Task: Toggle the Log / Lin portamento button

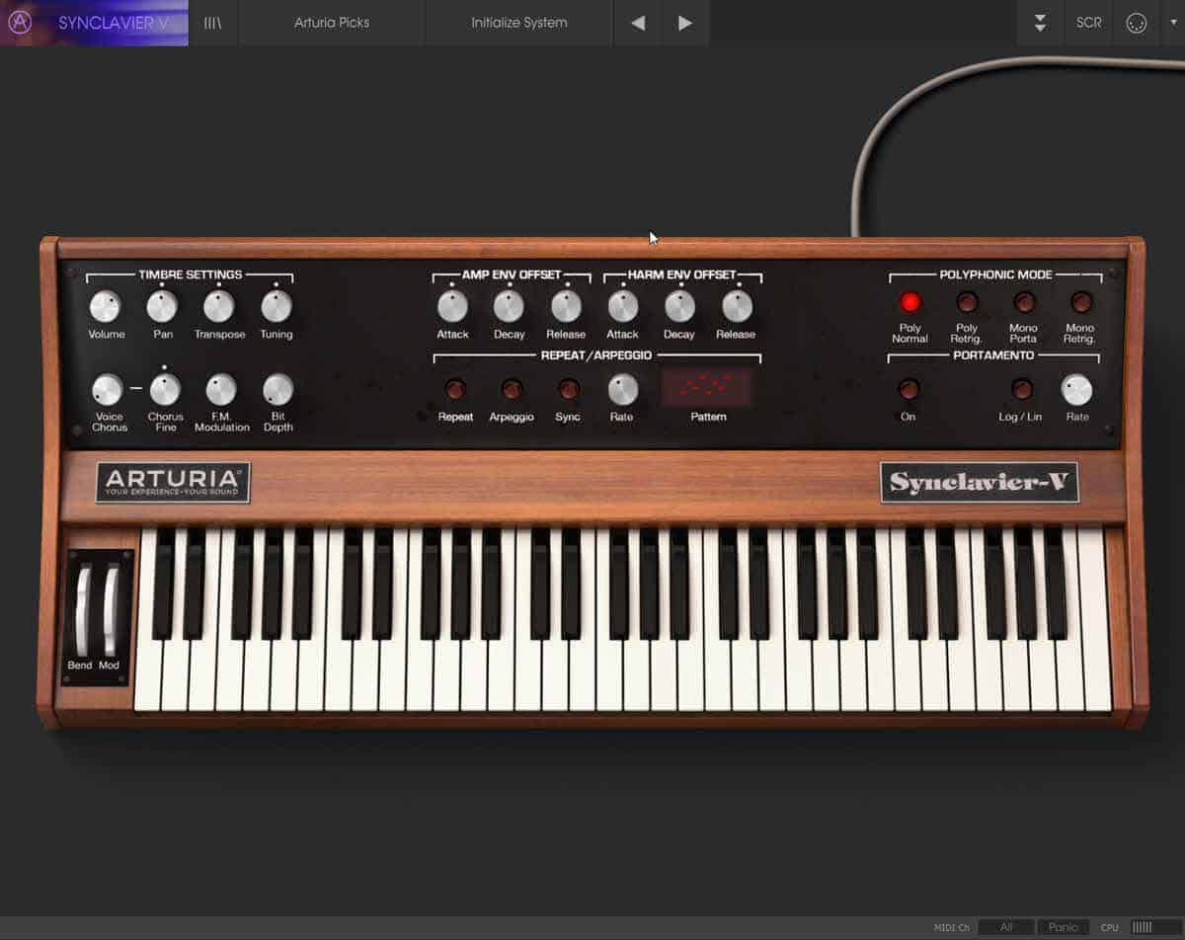Action: [x=1022, y=389]
